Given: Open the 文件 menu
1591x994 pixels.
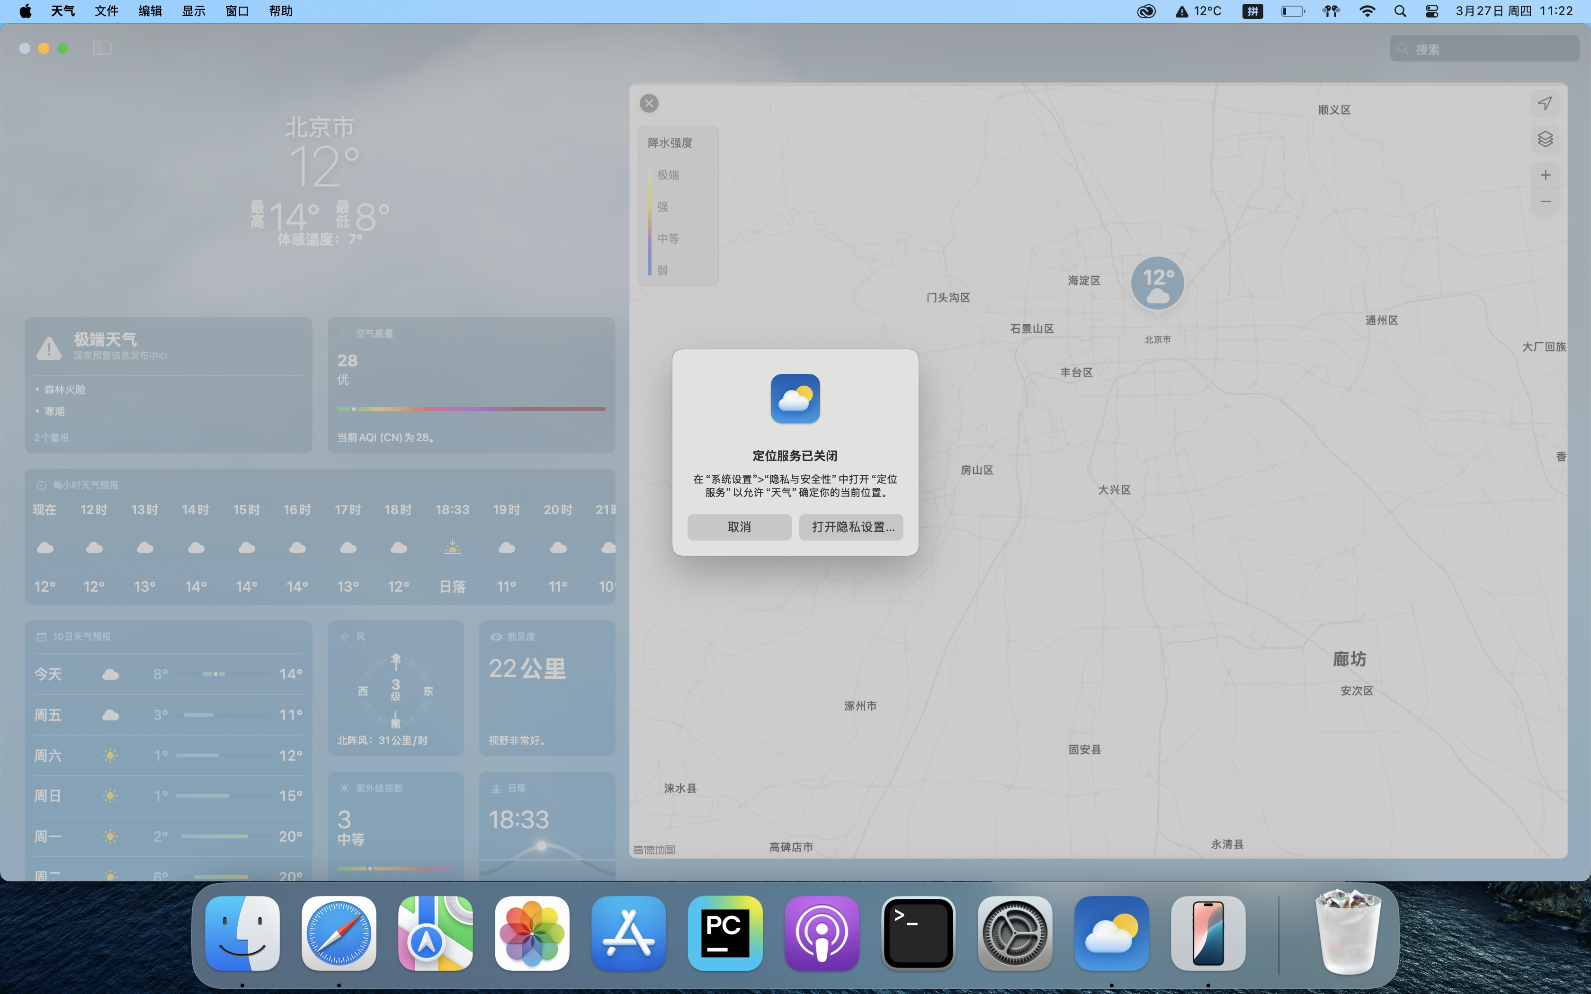Looking at the screenshot, I should [x=106, y=11].
